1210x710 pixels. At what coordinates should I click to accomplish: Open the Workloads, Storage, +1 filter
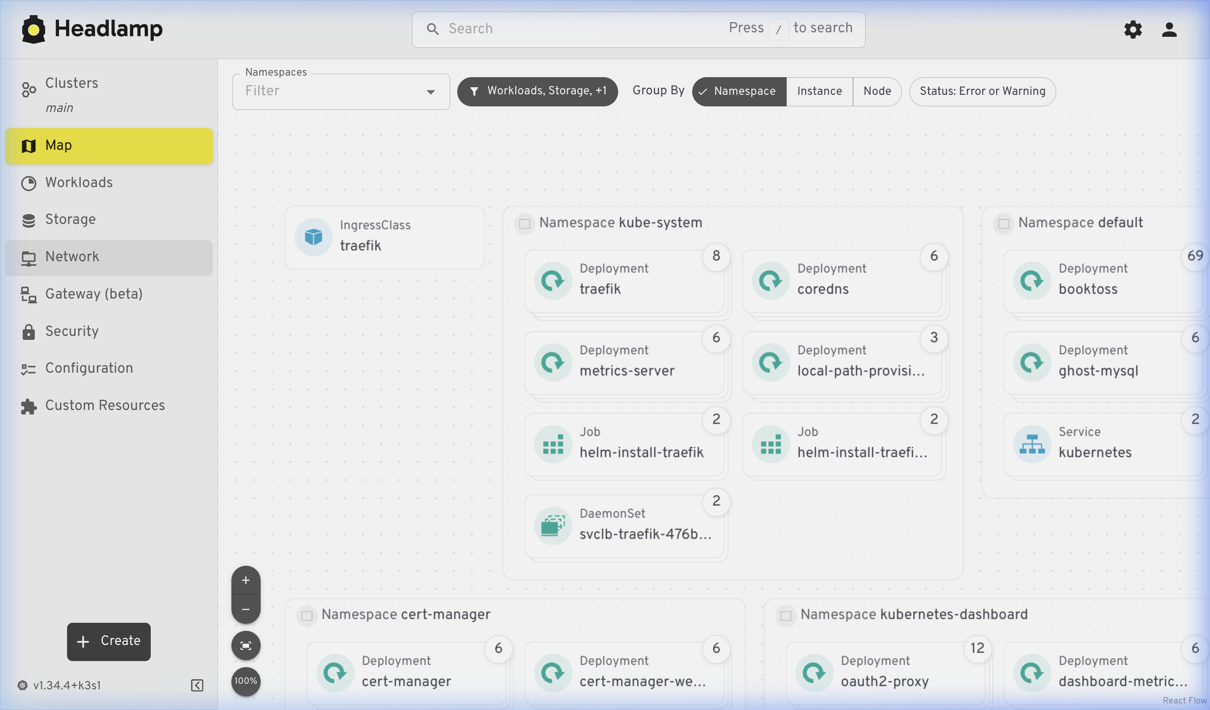tap(537, 91)
